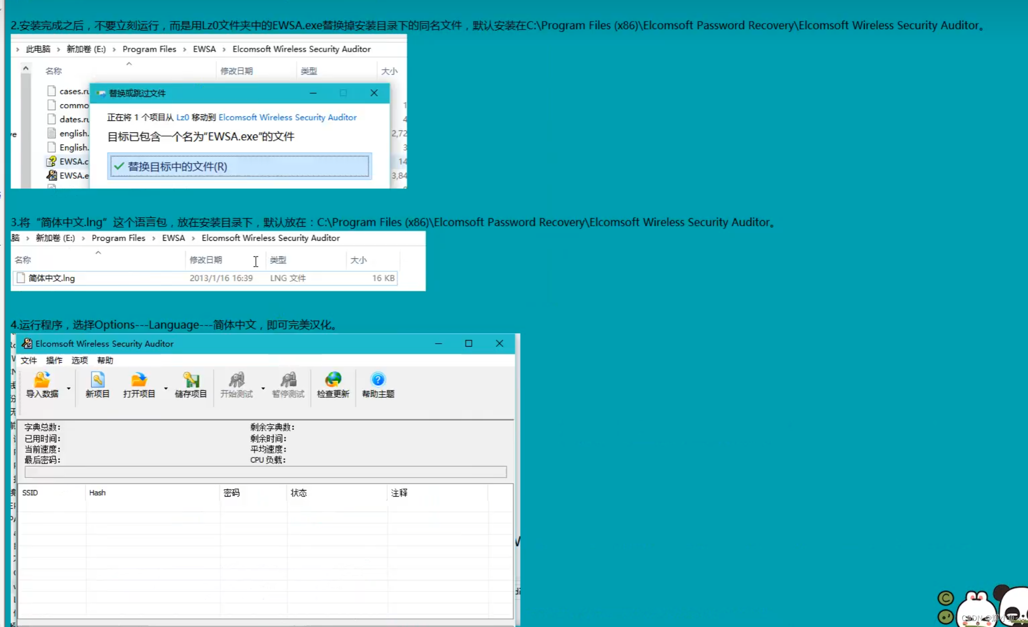1028x627 pixels.
Task: Click the EWSA.e executable file icon
Action: (51, 176)
